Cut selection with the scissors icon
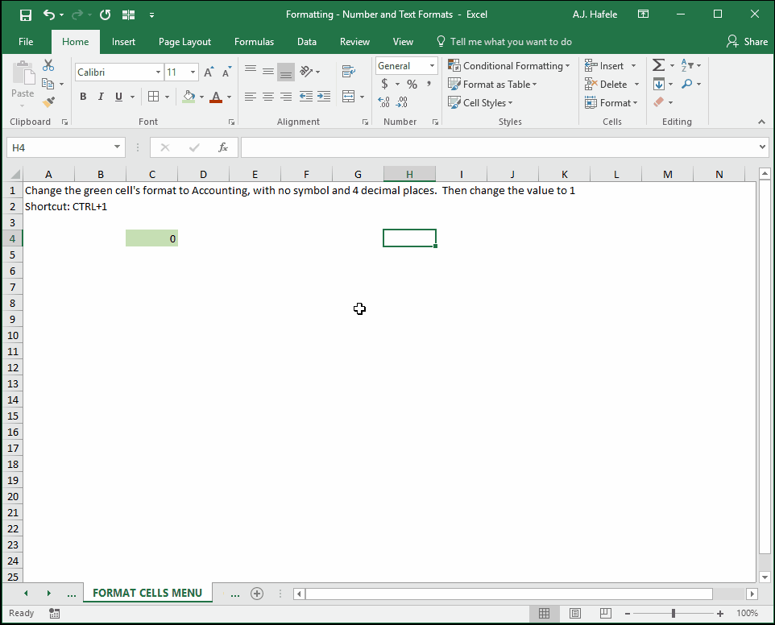The width and height of the screenshot is (775, 625). click(48, 65)
